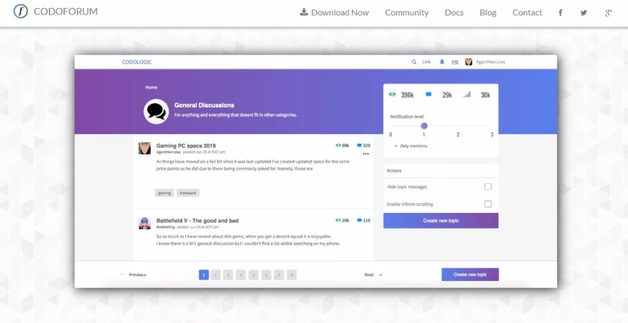Image resolution: width=628 pixels, height=323 pixels.
Task: Click the Create new topic sidebar button
Action: [x=441, y=221]
